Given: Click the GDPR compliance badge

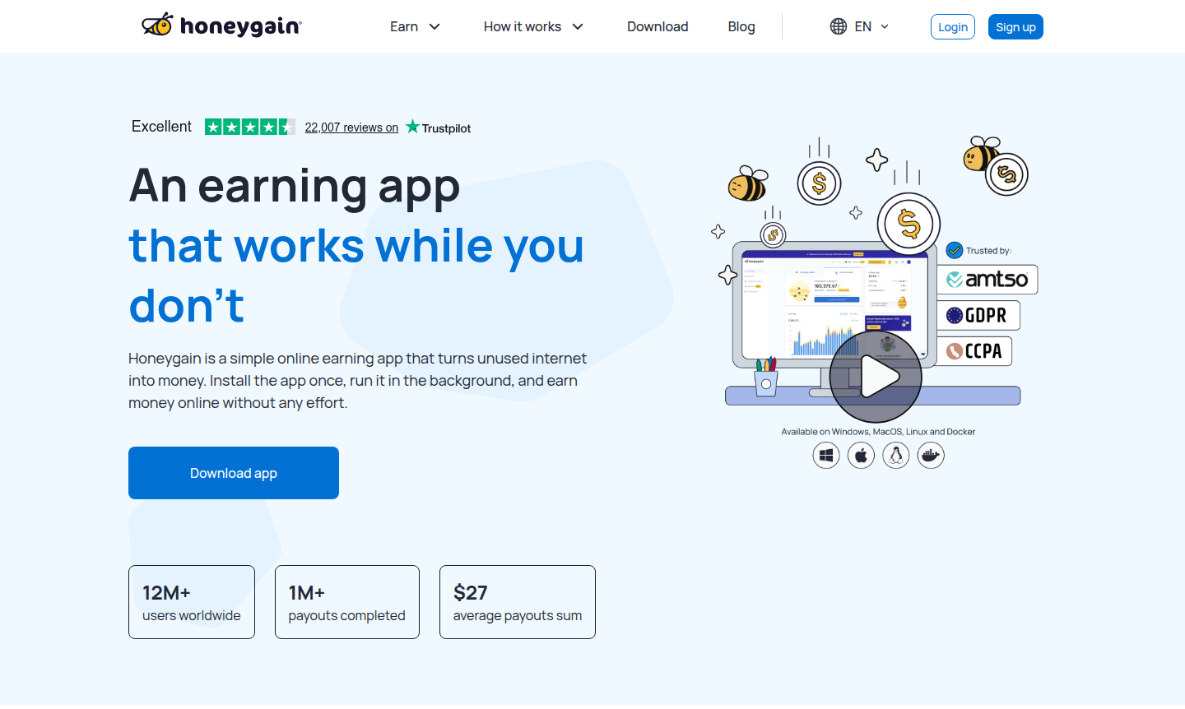Looking at the screenshot, I should [x=978, y=315].
